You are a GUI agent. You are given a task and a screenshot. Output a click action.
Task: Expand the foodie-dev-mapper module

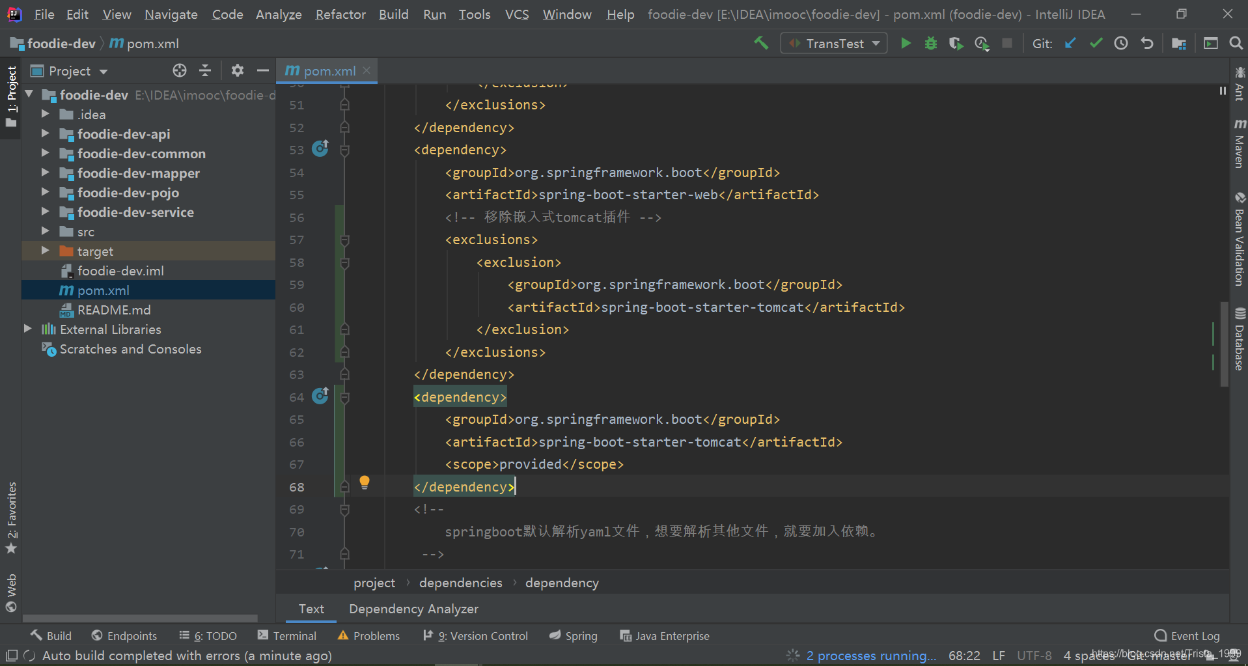click(45, 173)
